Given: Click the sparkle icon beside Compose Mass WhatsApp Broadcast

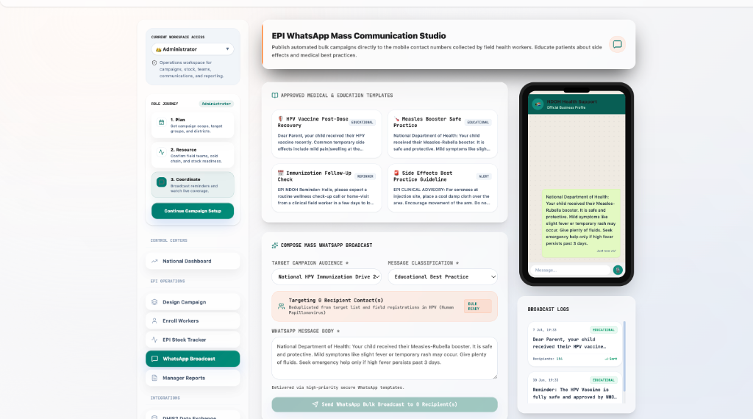Looking at the screenshot, I should pyautogui.click(x=275, y=246).
